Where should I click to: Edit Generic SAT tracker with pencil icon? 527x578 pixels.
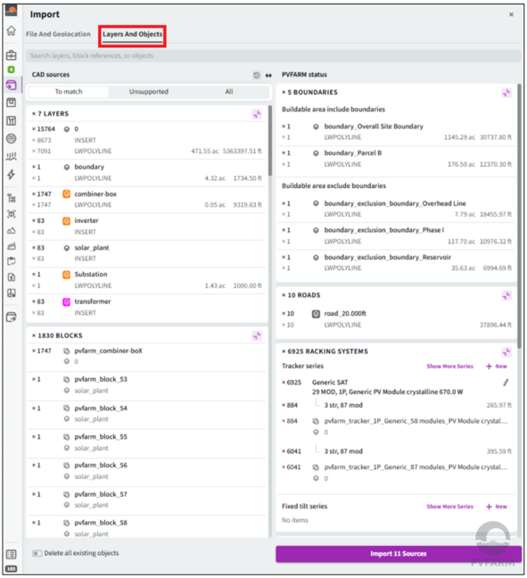506,383
